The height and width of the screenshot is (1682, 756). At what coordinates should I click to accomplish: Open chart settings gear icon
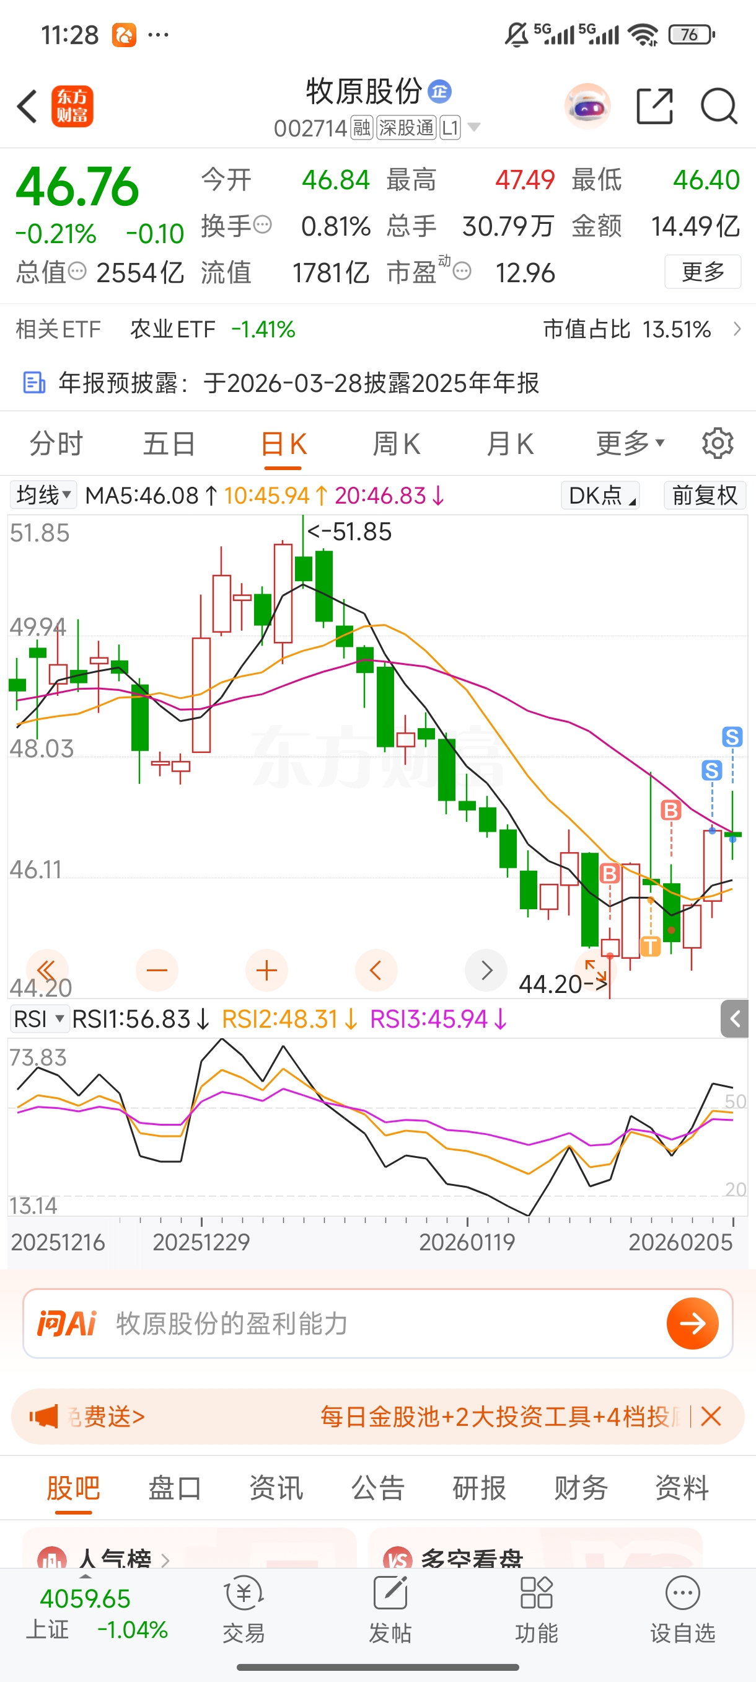[718, 443]
